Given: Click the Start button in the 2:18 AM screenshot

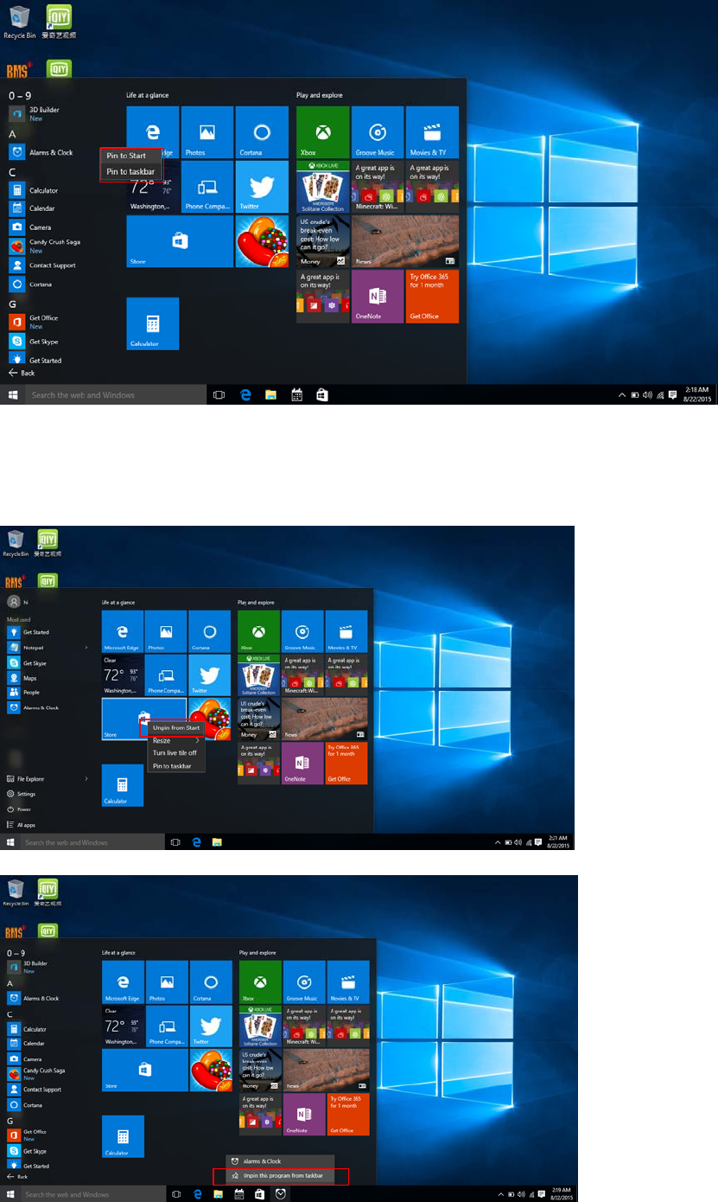Looking at the screenshot, I should pos(13,395).
